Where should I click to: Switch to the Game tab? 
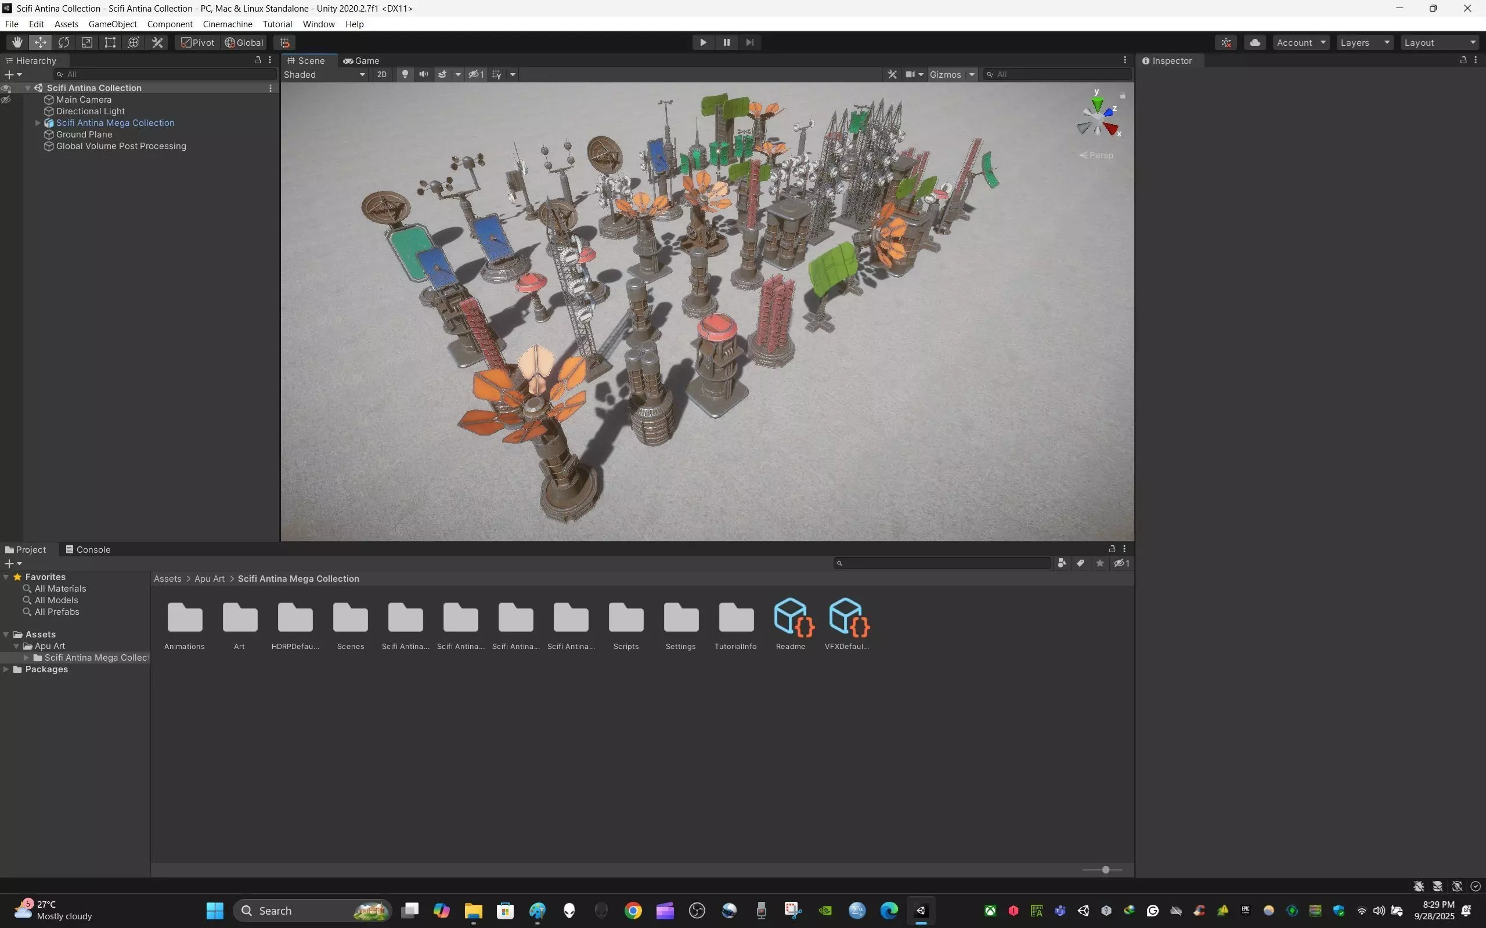click(x=361, y=61)
